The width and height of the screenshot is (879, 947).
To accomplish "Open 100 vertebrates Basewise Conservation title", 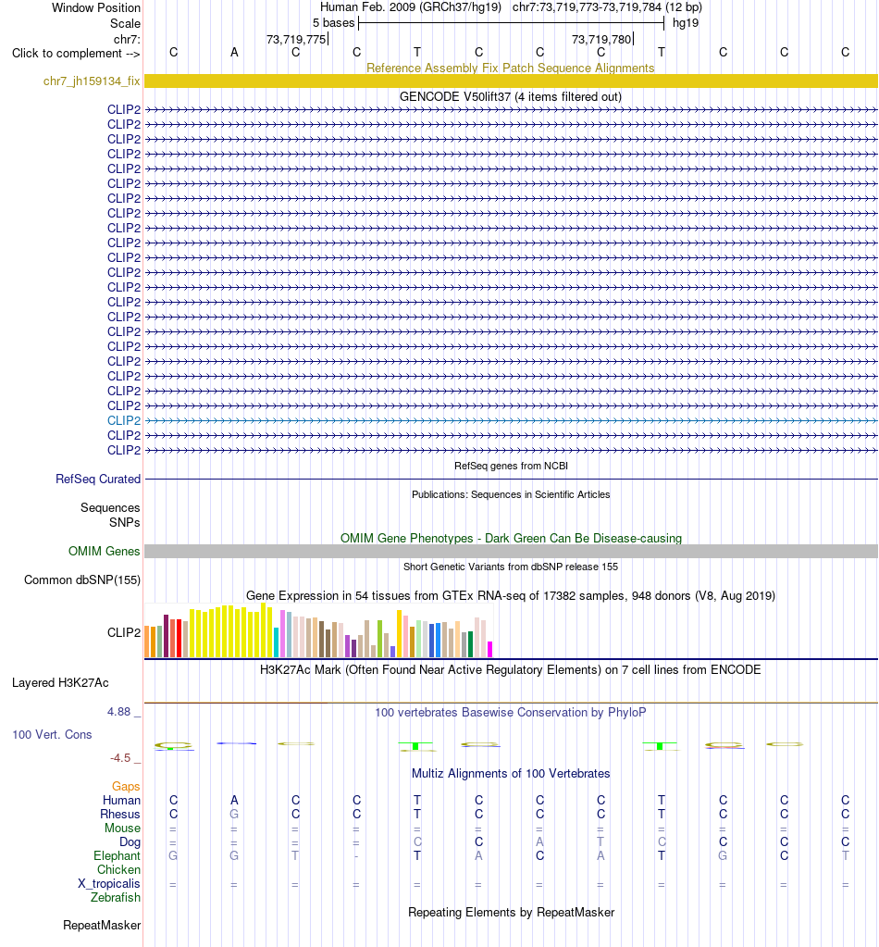I will pos(511,712).
